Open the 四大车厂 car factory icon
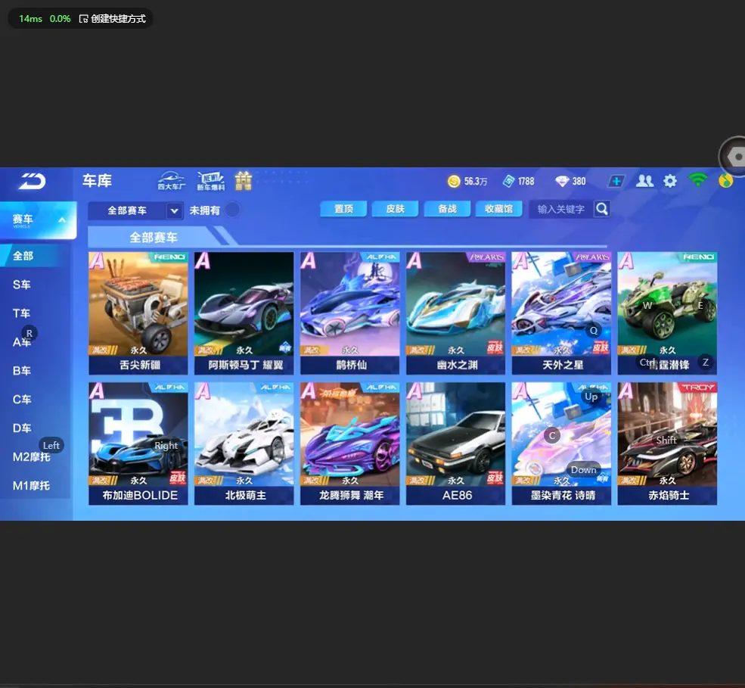This screenshot has width=745, height=688. 172,181
